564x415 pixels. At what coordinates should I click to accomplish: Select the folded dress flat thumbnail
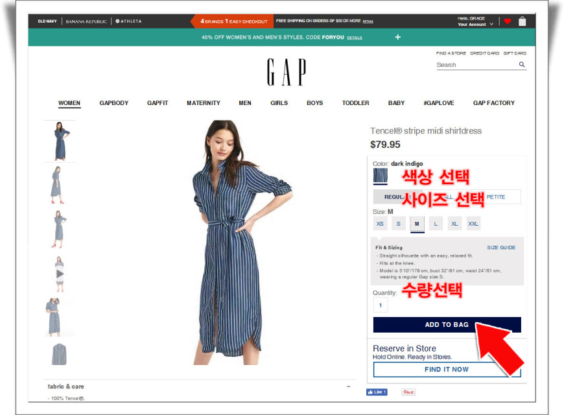[x=59, y=354]
